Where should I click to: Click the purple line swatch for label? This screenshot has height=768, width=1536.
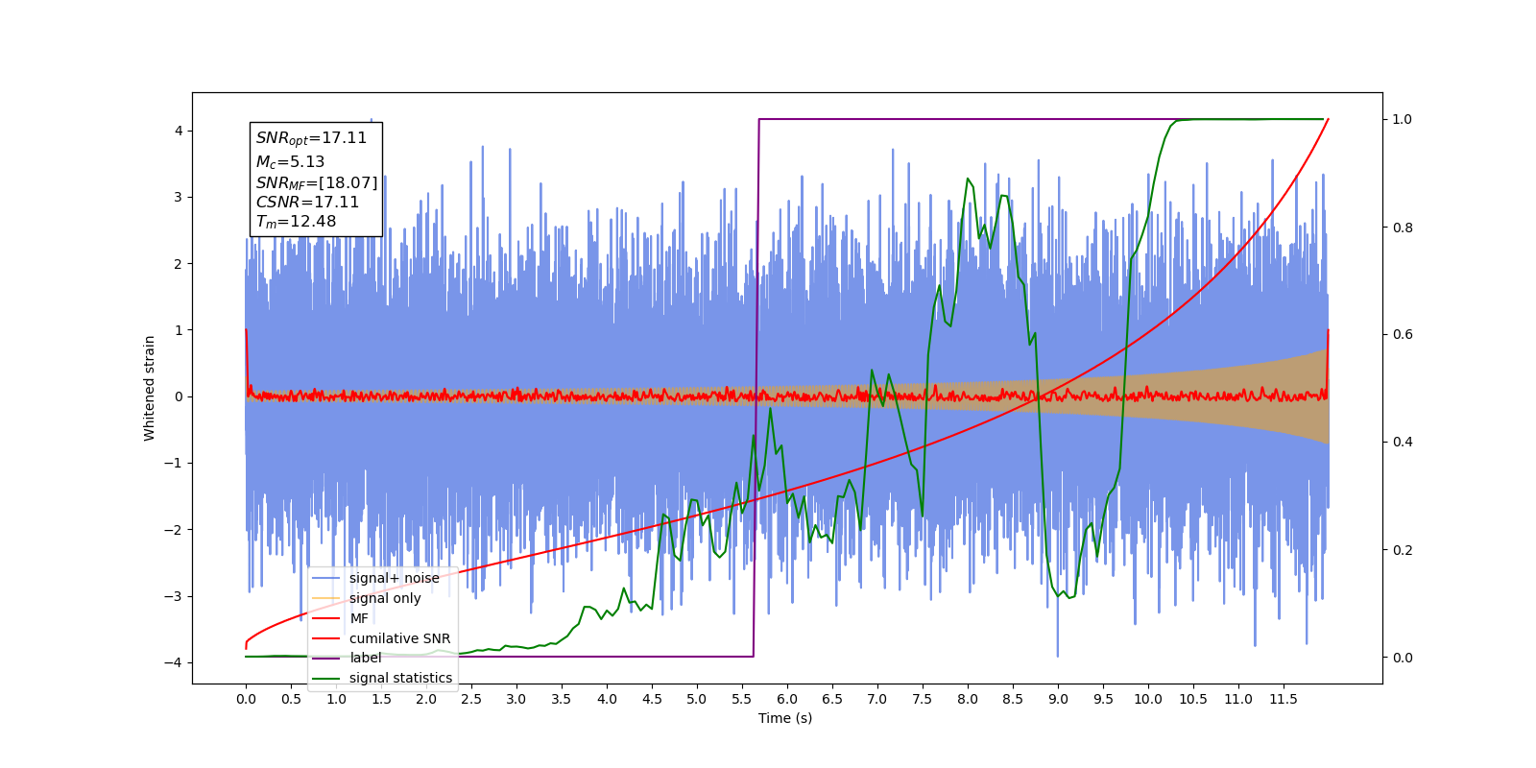[x=326, y=658]
